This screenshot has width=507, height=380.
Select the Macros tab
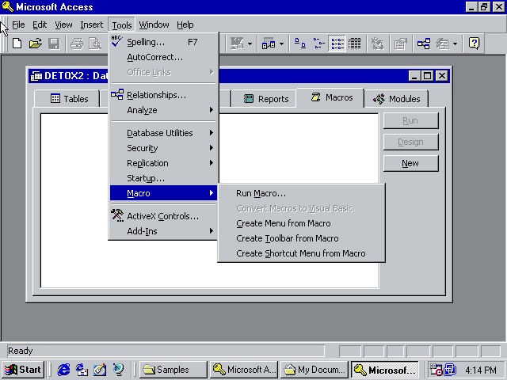[x=330, y=97]
